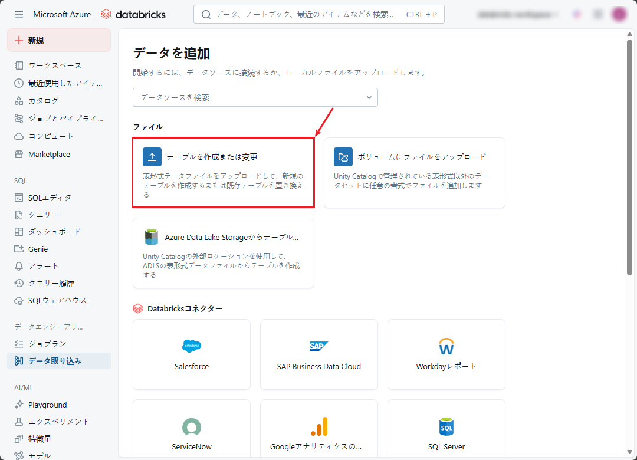Screen dimensions: 637x460
Task: Go to Query History in sidebar
Action: (x=51, y=283)
